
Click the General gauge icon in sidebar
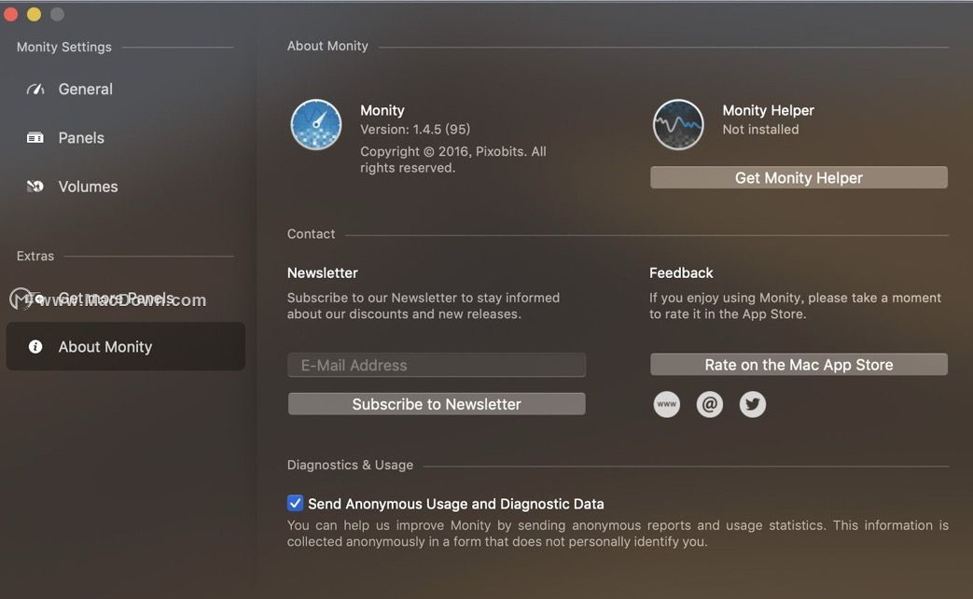coord(35,90)
